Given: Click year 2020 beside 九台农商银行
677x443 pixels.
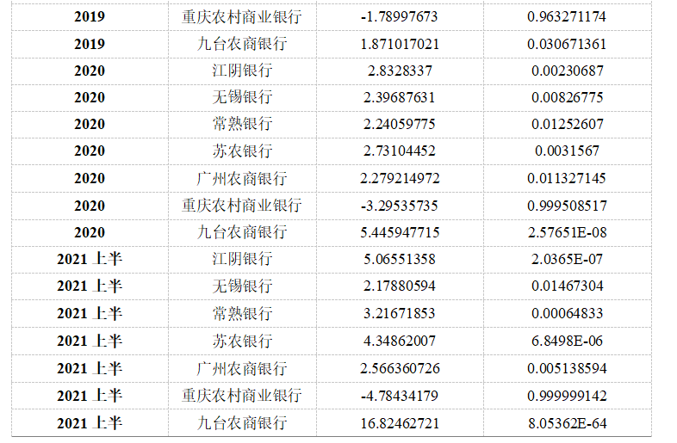Looking at the screenshot, I should pyautogui.click(x=90, y=232).
